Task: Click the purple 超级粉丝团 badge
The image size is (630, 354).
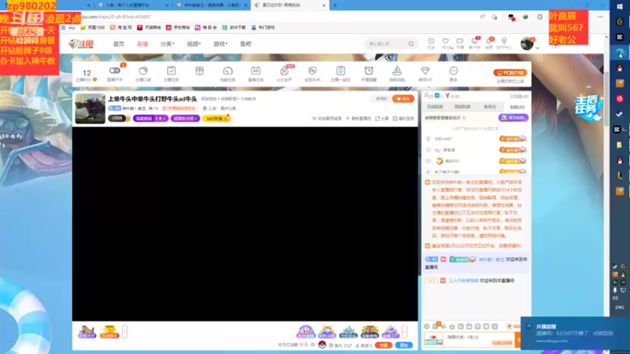Action: [x=185, y=119]
